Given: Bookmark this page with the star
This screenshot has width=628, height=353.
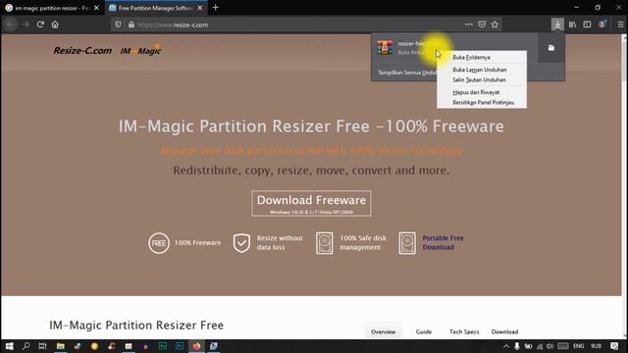Looking at the screenshot, I should [495, 25].
